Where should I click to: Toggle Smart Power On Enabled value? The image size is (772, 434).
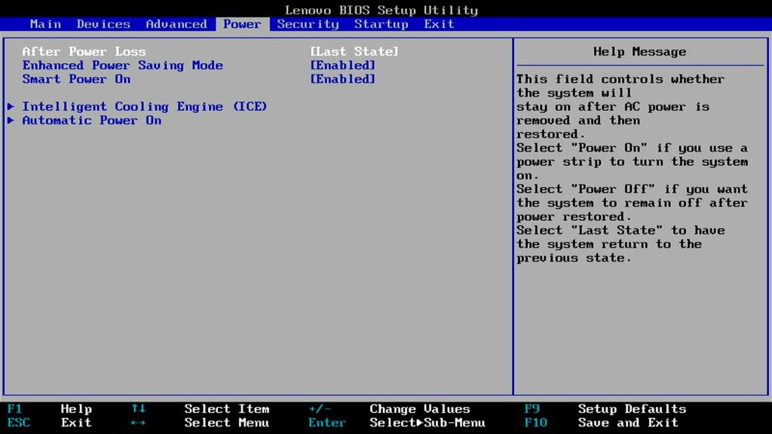point(343,79)
